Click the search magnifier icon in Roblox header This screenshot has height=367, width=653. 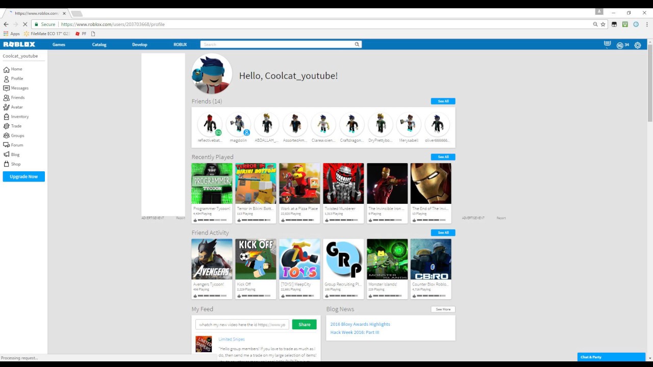pos(357,44)
